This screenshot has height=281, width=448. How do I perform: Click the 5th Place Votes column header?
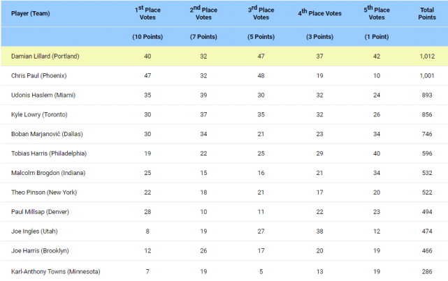[x=378, y=13]
